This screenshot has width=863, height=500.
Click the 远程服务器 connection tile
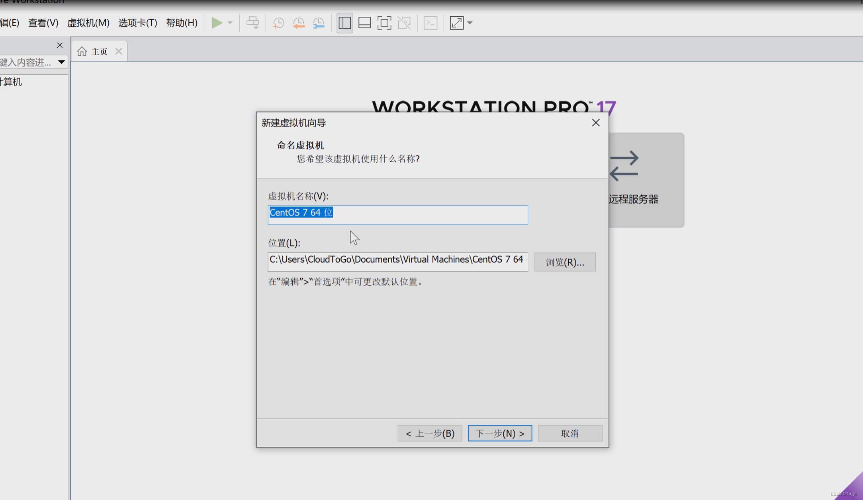(646, 180)
